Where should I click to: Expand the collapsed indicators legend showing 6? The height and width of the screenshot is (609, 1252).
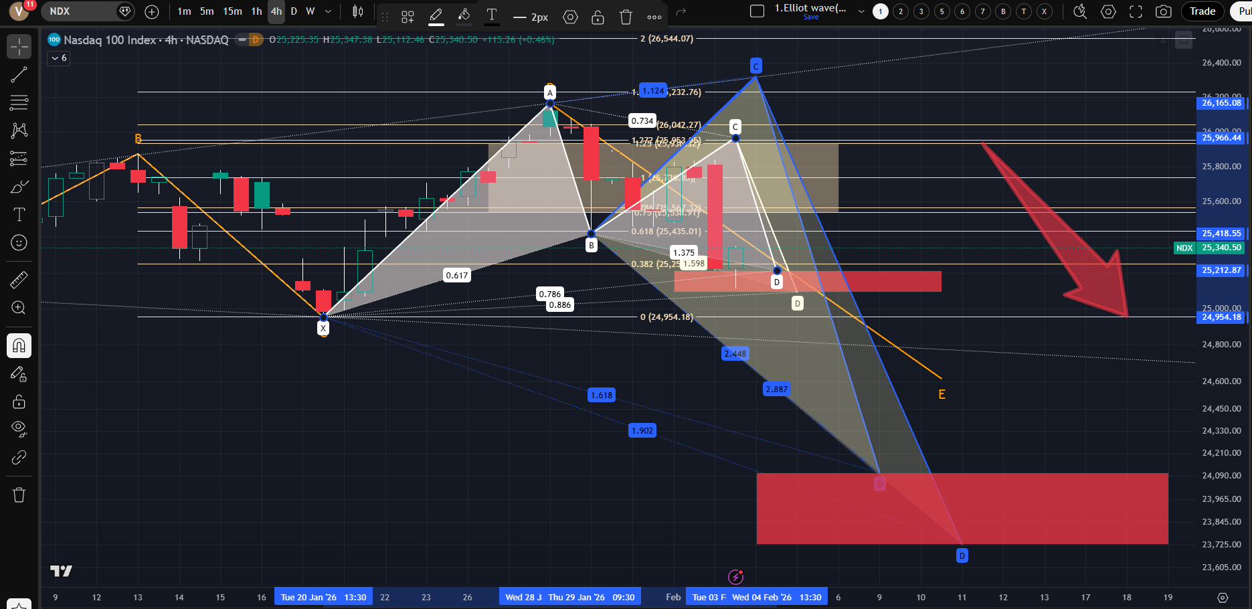[x=59, y=58]
